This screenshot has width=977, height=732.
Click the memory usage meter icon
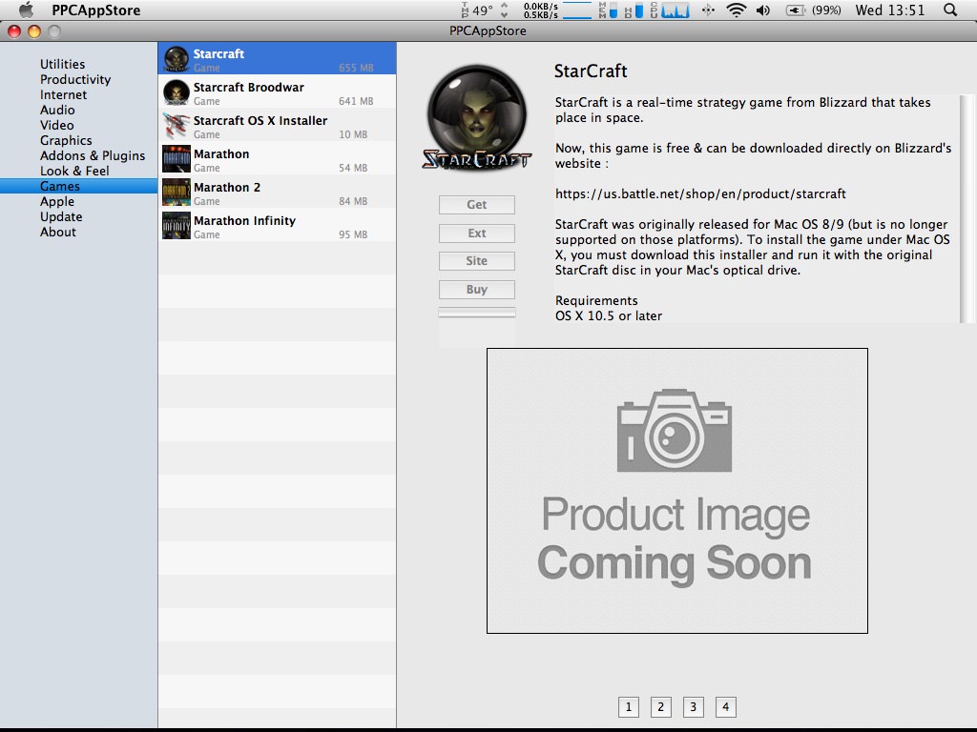pyautogui.click(x=608, y=10)
